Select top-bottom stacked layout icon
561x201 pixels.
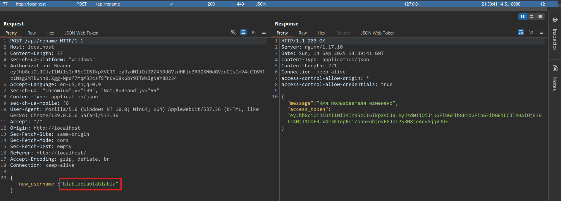pyautogui.click(x=531, y=17)
